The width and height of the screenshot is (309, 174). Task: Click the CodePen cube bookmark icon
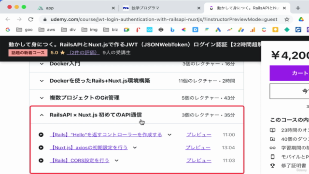click(x=161, y=30)
